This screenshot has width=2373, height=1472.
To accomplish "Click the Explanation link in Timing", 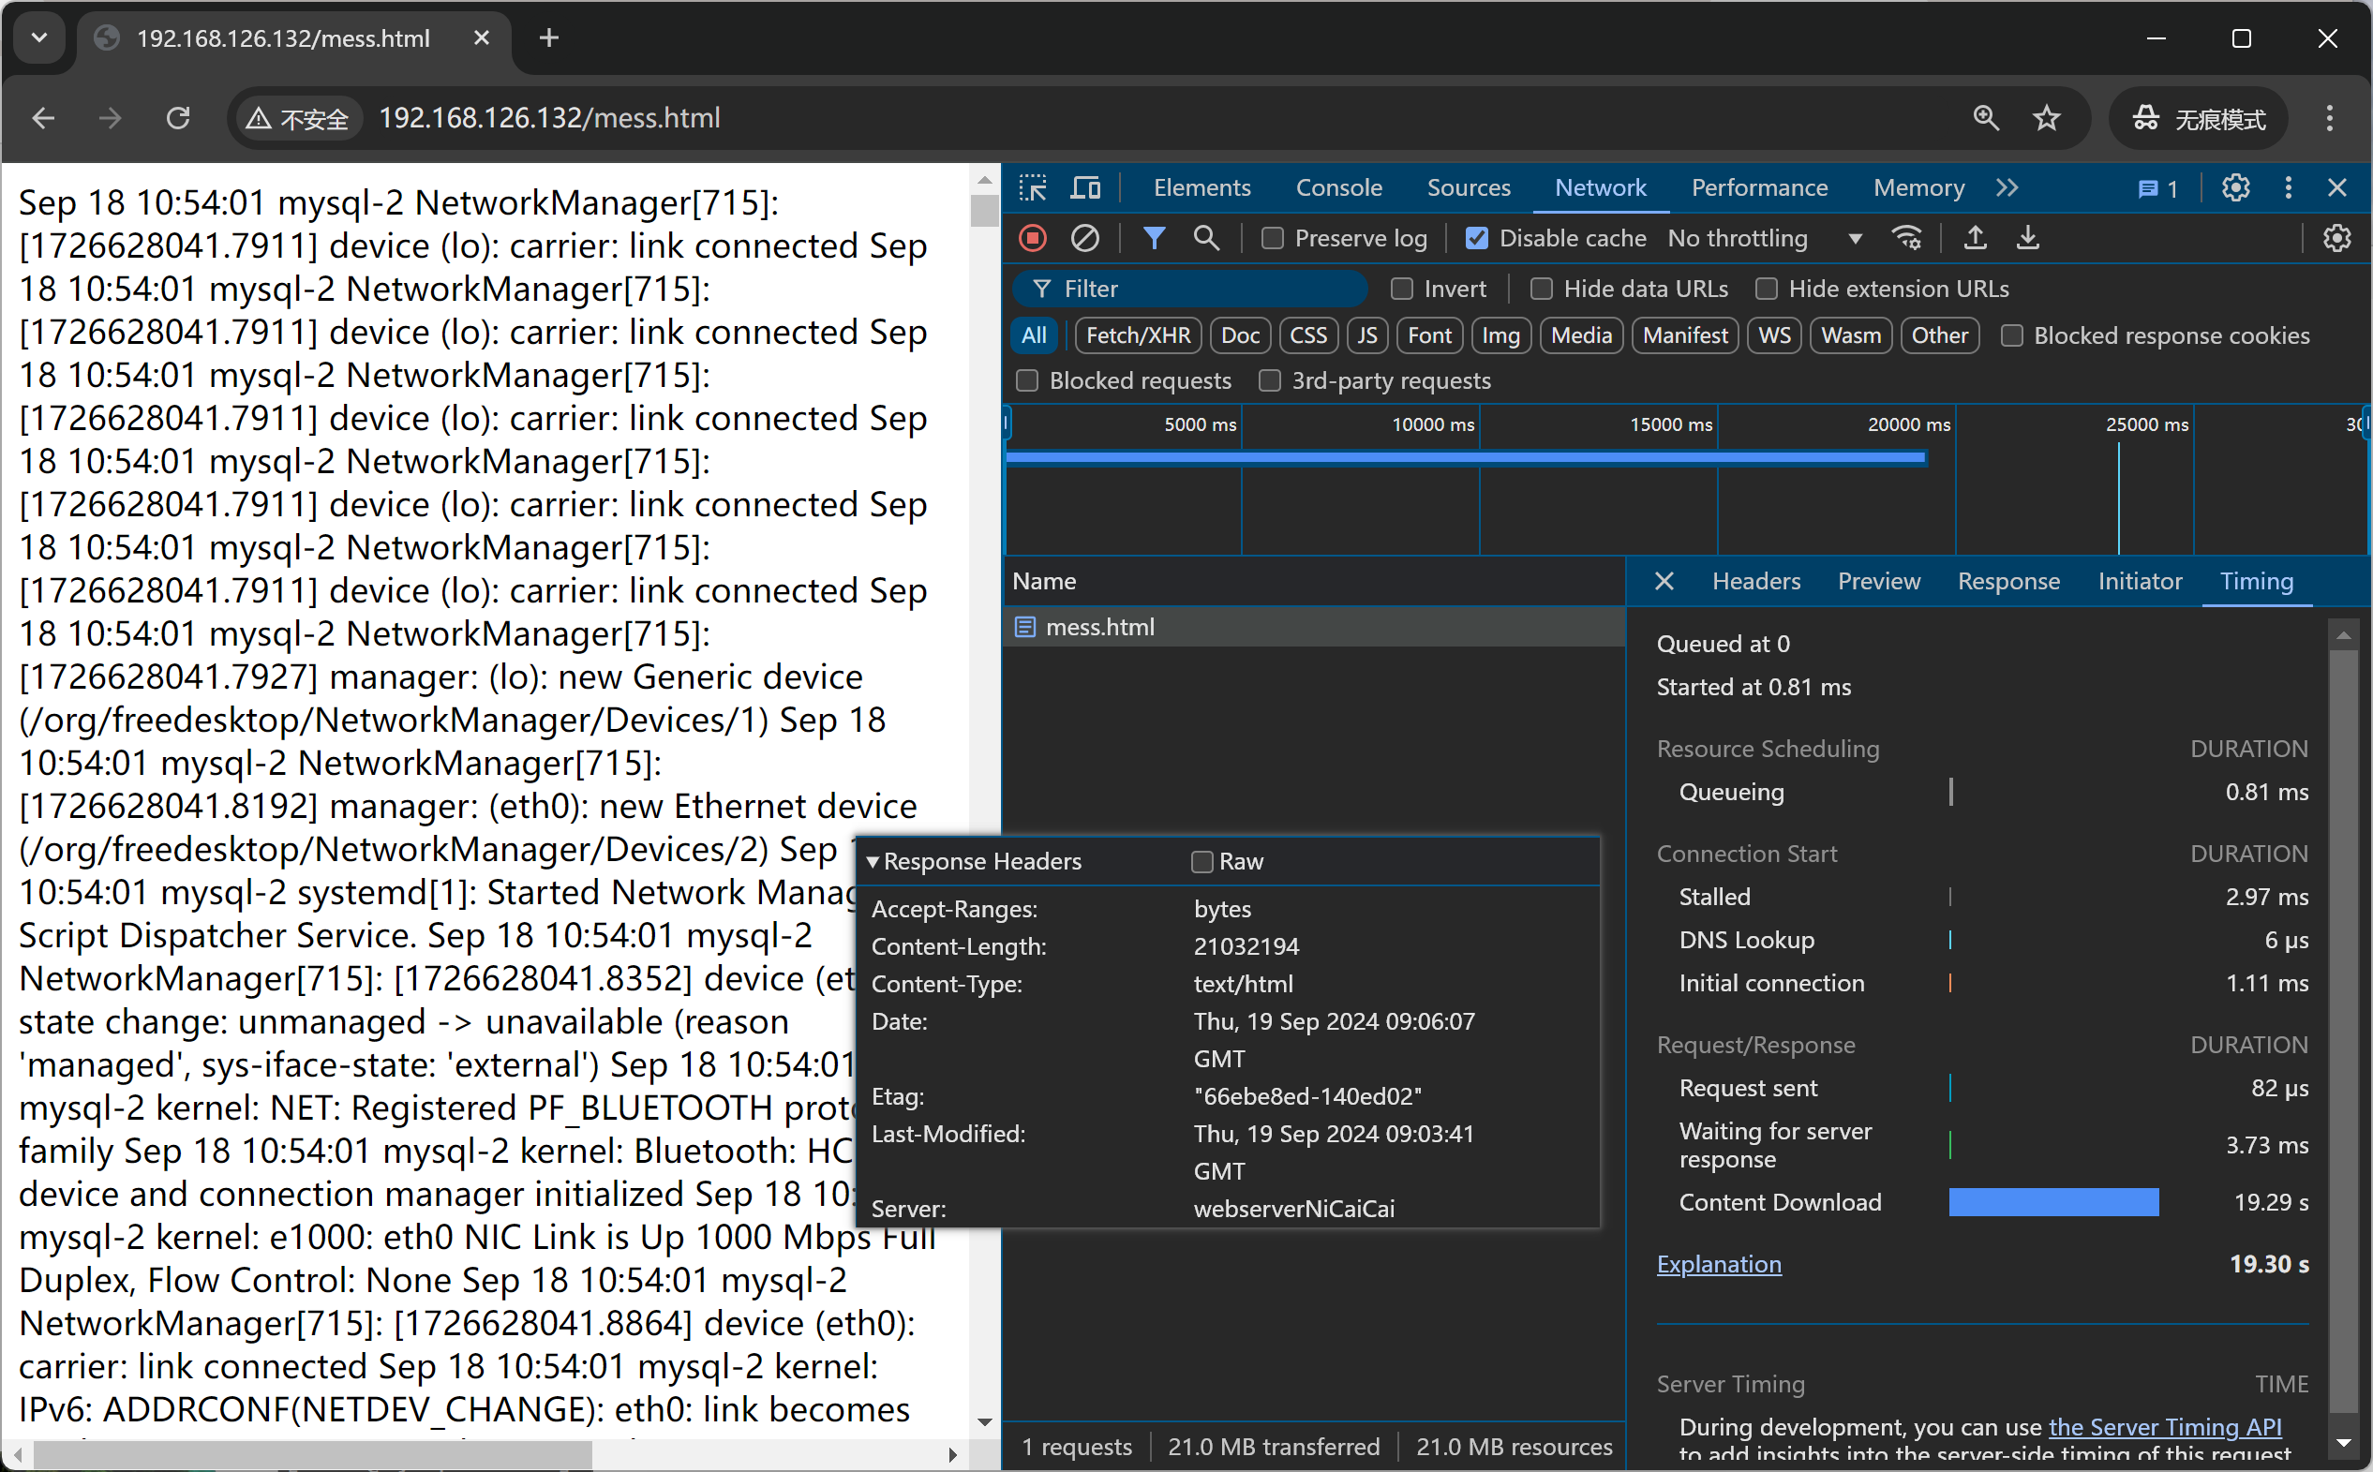I will click(1718, 1263).
